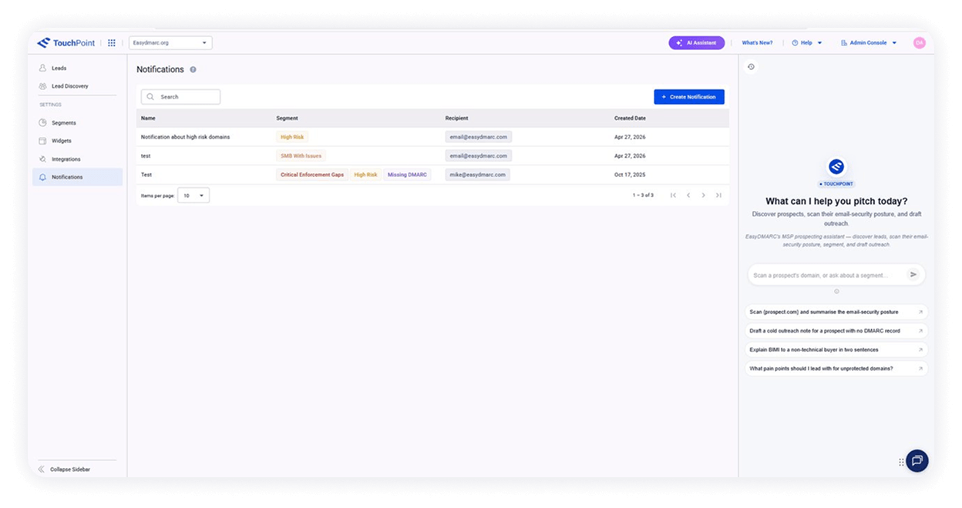
Task: Click the help icon beside Notifications title
Action: [193, 69]
